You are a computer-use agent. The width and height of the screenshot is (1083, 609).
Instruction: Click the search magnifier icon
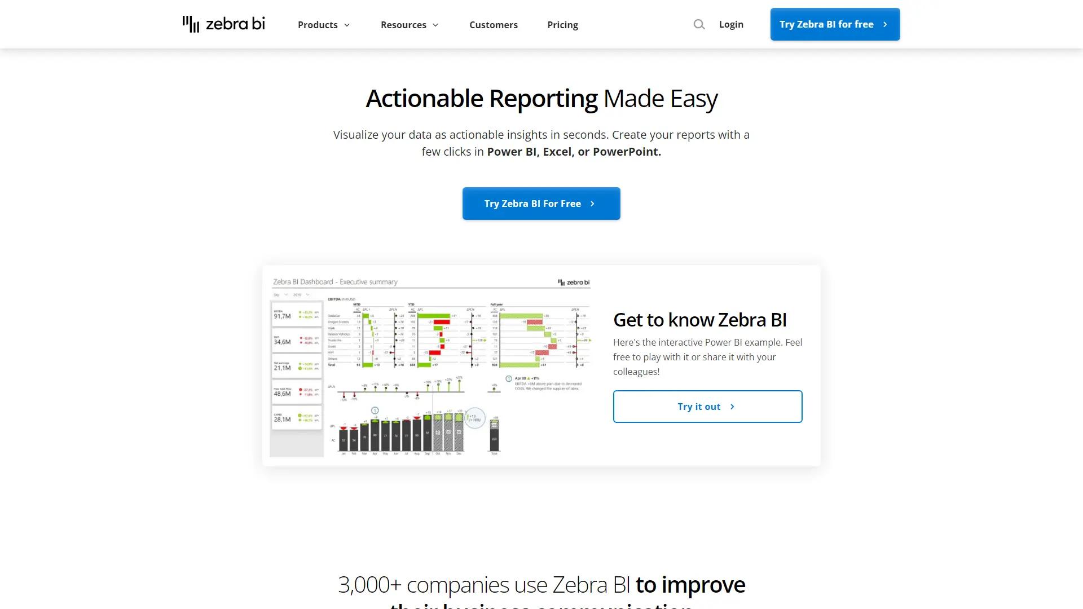point(699,24)
